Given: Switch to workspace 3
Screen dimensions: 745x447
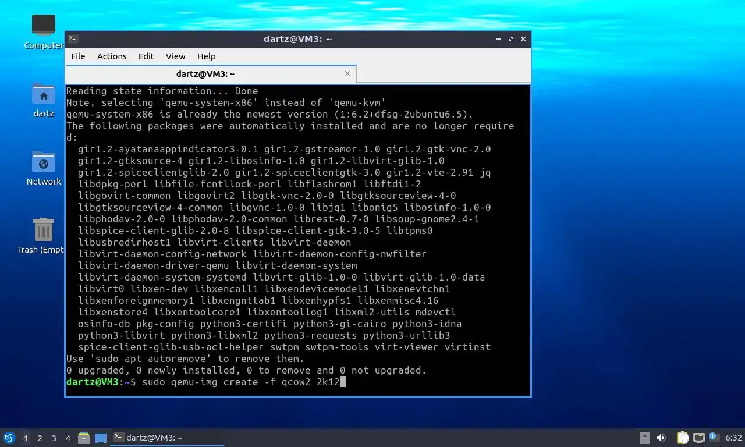Looking at the screenshot, I should [54, 438].
